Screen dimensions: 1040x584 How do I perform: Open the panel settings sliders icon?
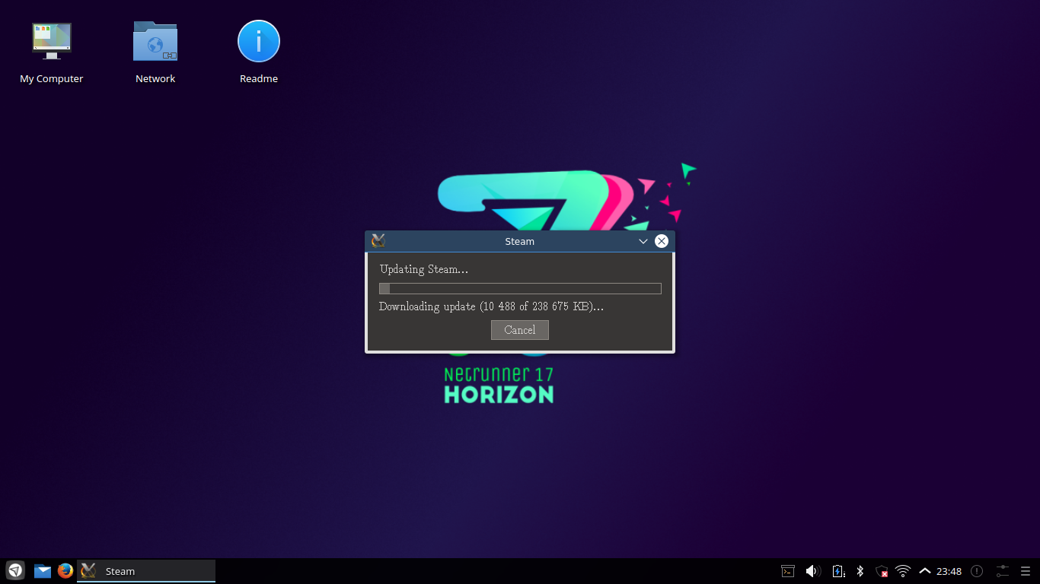point(1002,571)
